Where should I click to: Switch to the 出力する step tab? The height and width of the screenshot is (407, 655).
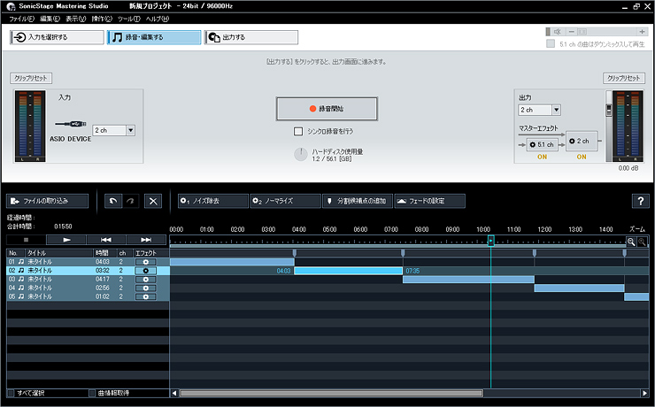coord(252,37)
